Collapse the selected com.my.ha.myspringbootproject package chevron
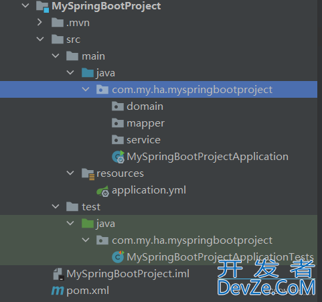This screenshot has width=322, height=302. pyautogui.click(x=86, y=89)
